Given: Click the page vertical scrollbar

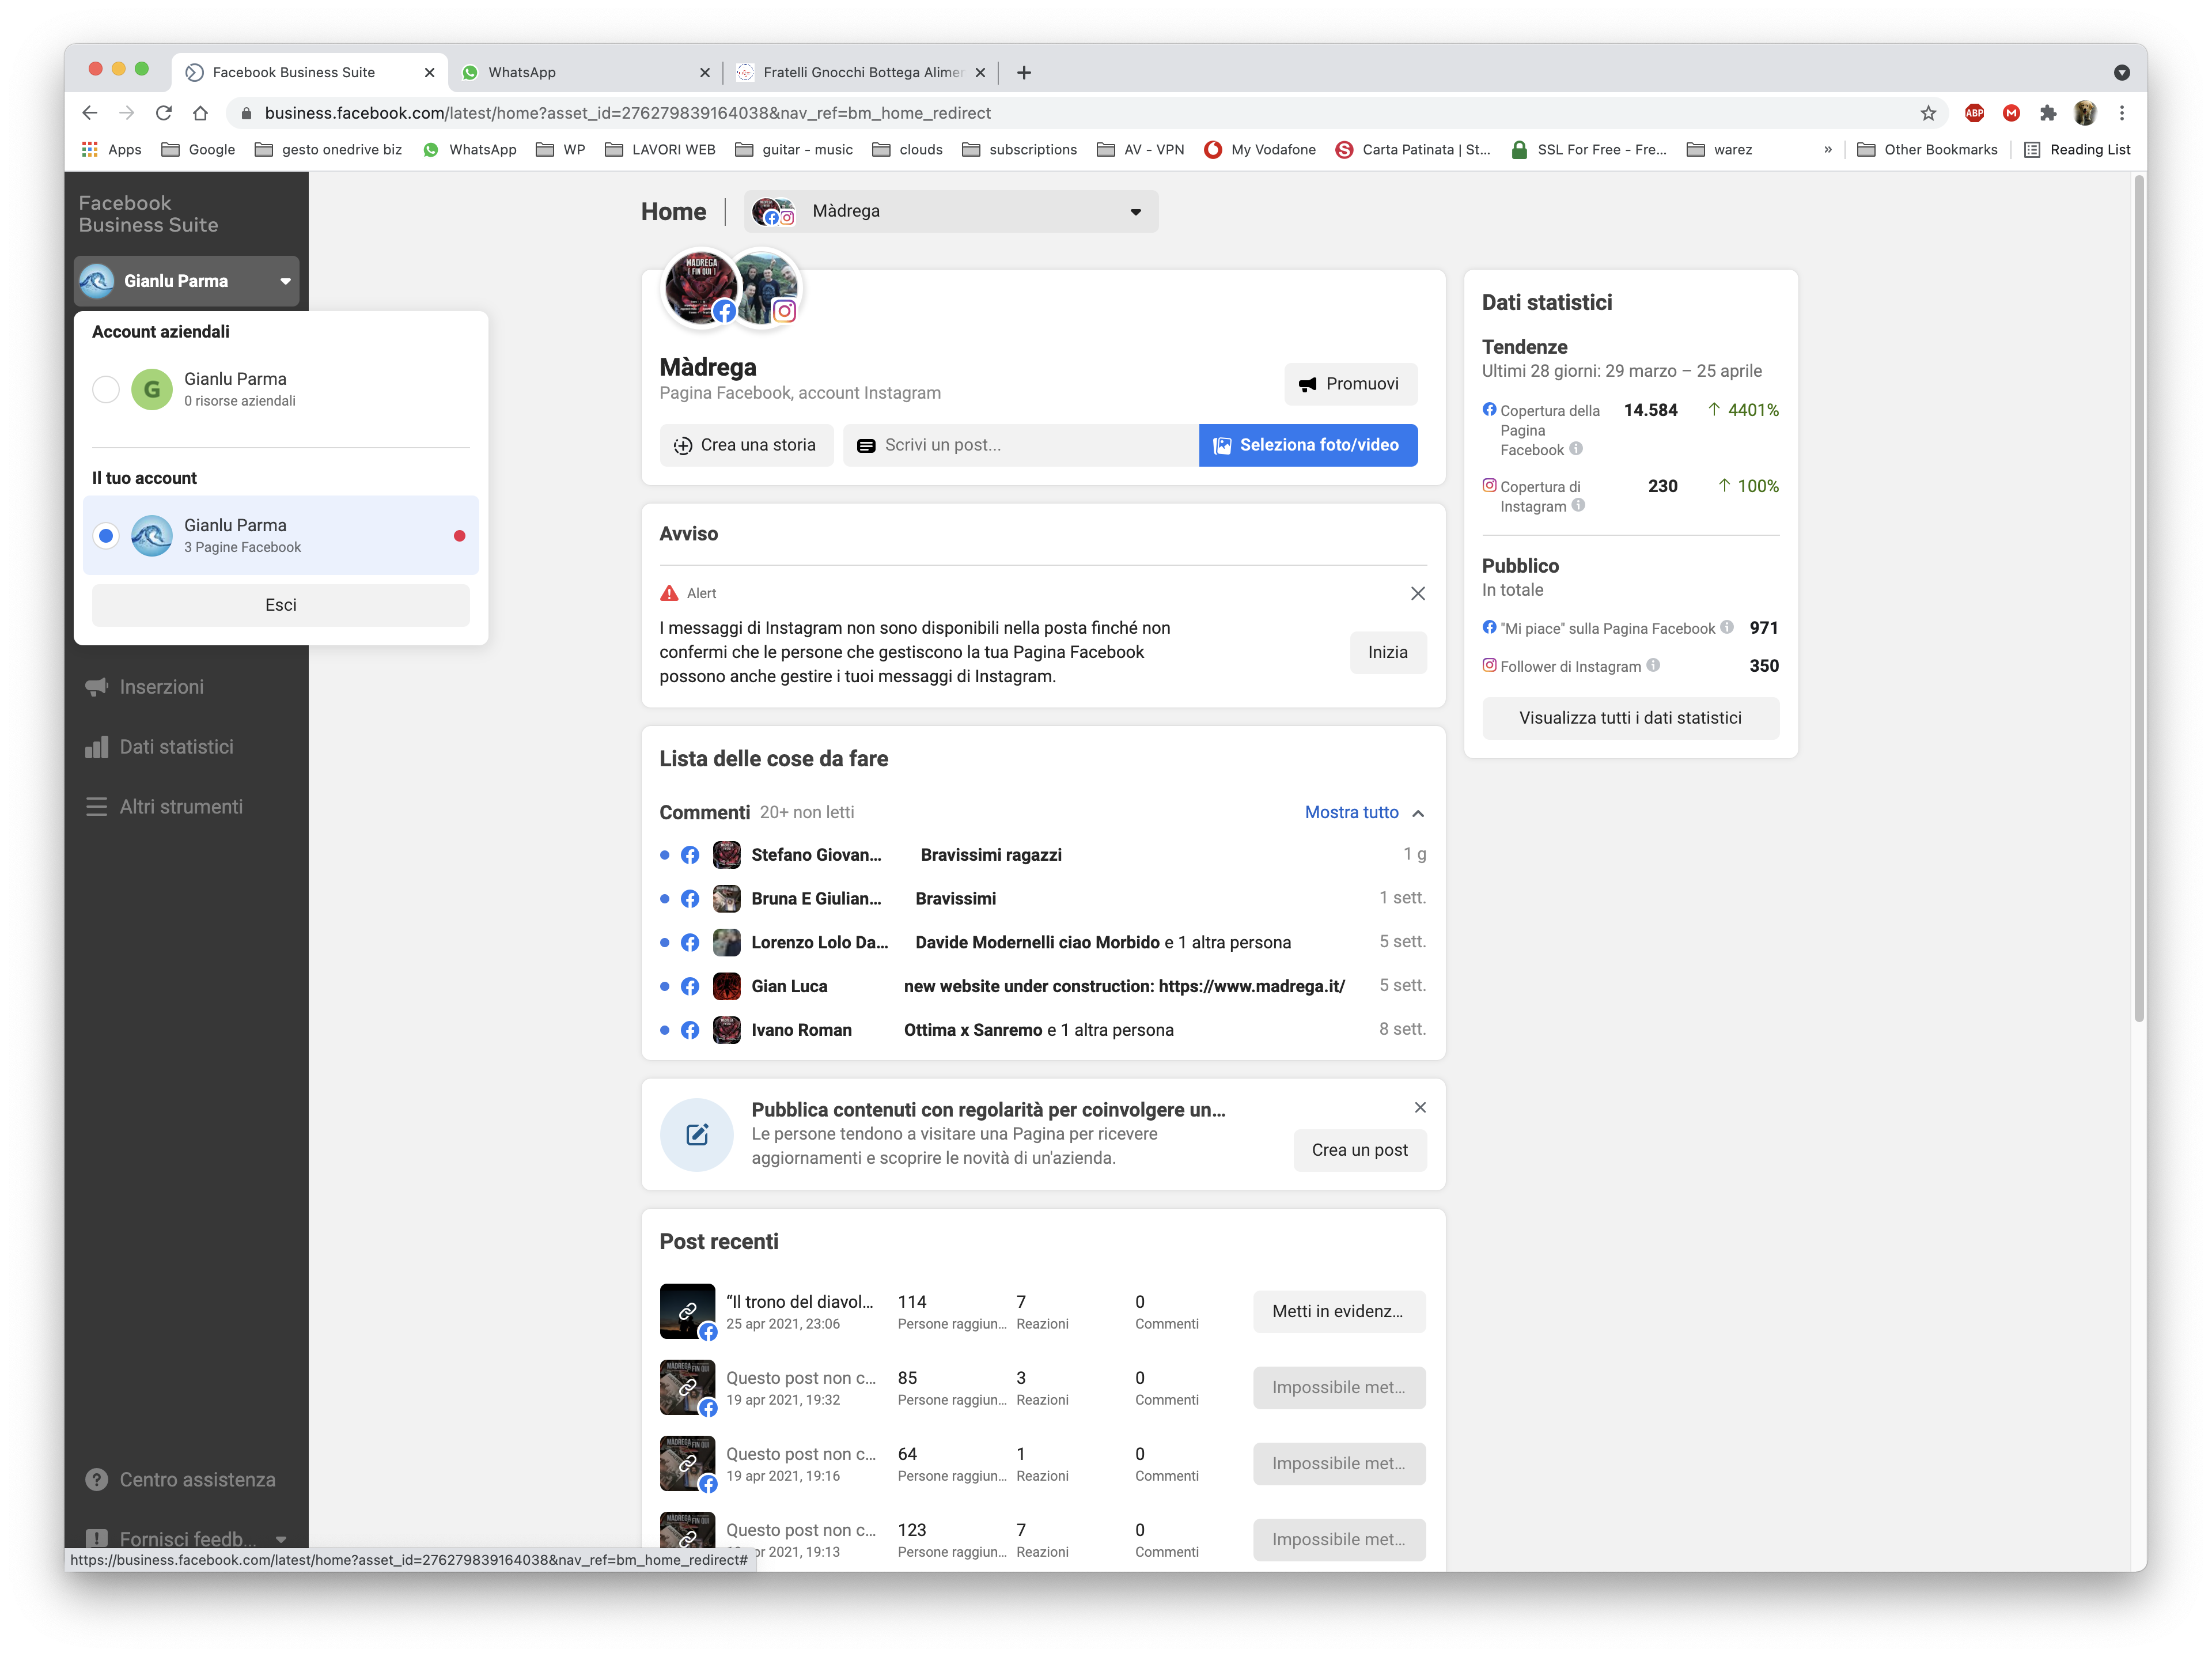Looking at the screenshot, I should point(2138,600).
